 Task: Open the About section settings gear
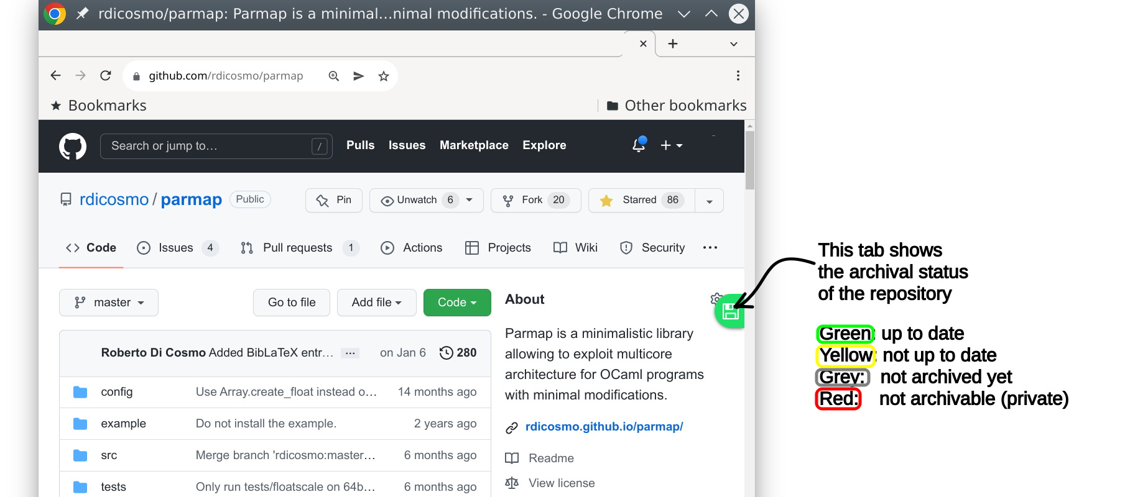(715, 298)
